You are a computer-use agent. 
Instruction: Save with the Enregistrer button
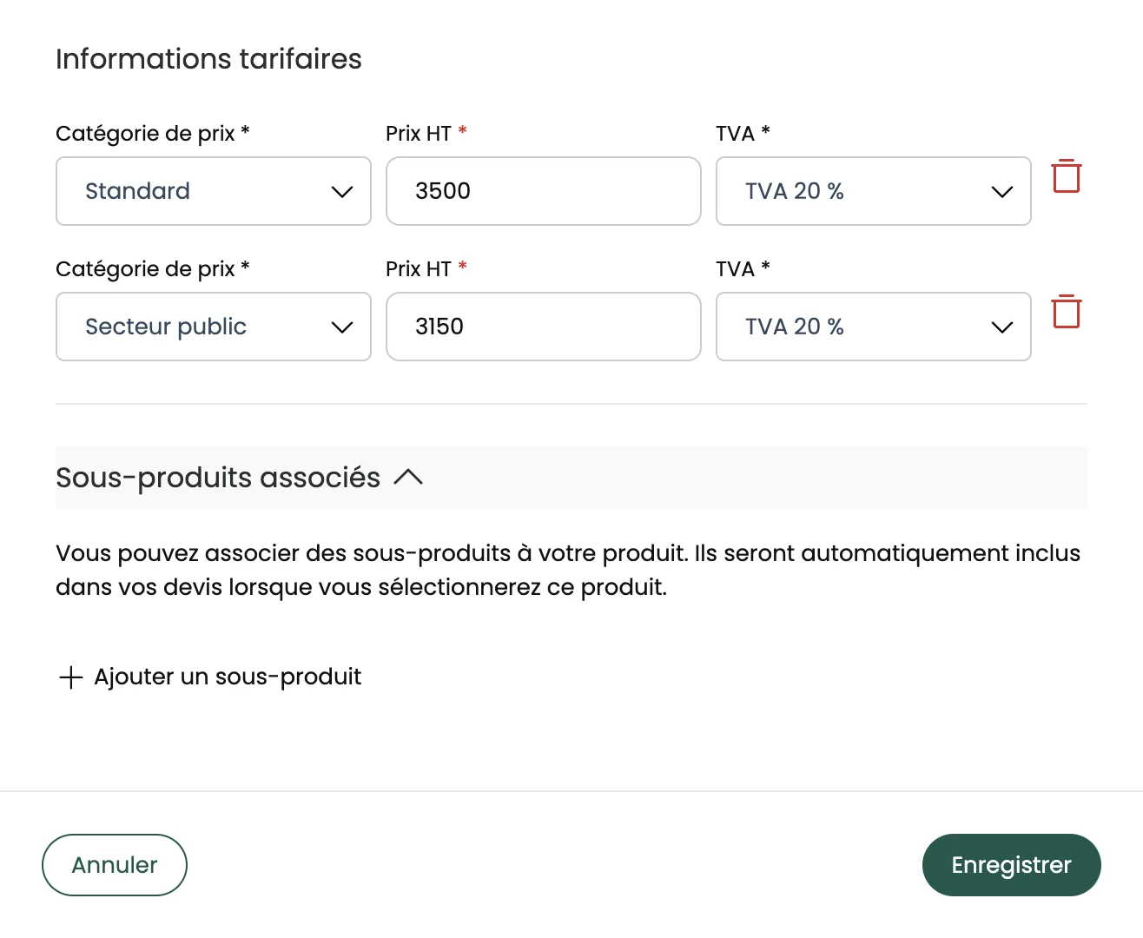click(x=1012, y=865)
